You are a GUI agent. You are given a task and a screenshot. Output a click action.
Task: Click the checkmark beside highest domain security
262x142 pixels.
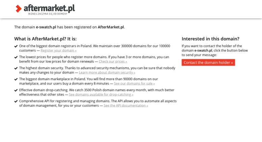(x=16, y=68)
